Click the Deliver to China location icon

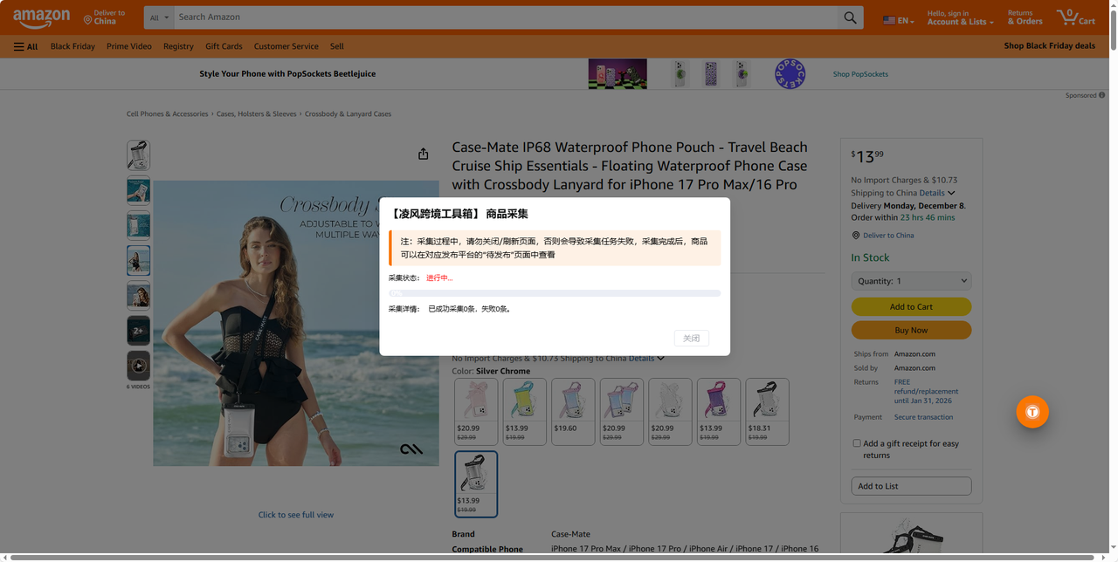(x=87, y=19)
